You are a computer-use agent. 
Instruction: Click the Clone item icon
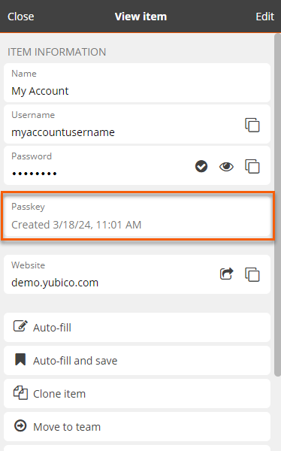pyautogui.click(x=20, y=392)
